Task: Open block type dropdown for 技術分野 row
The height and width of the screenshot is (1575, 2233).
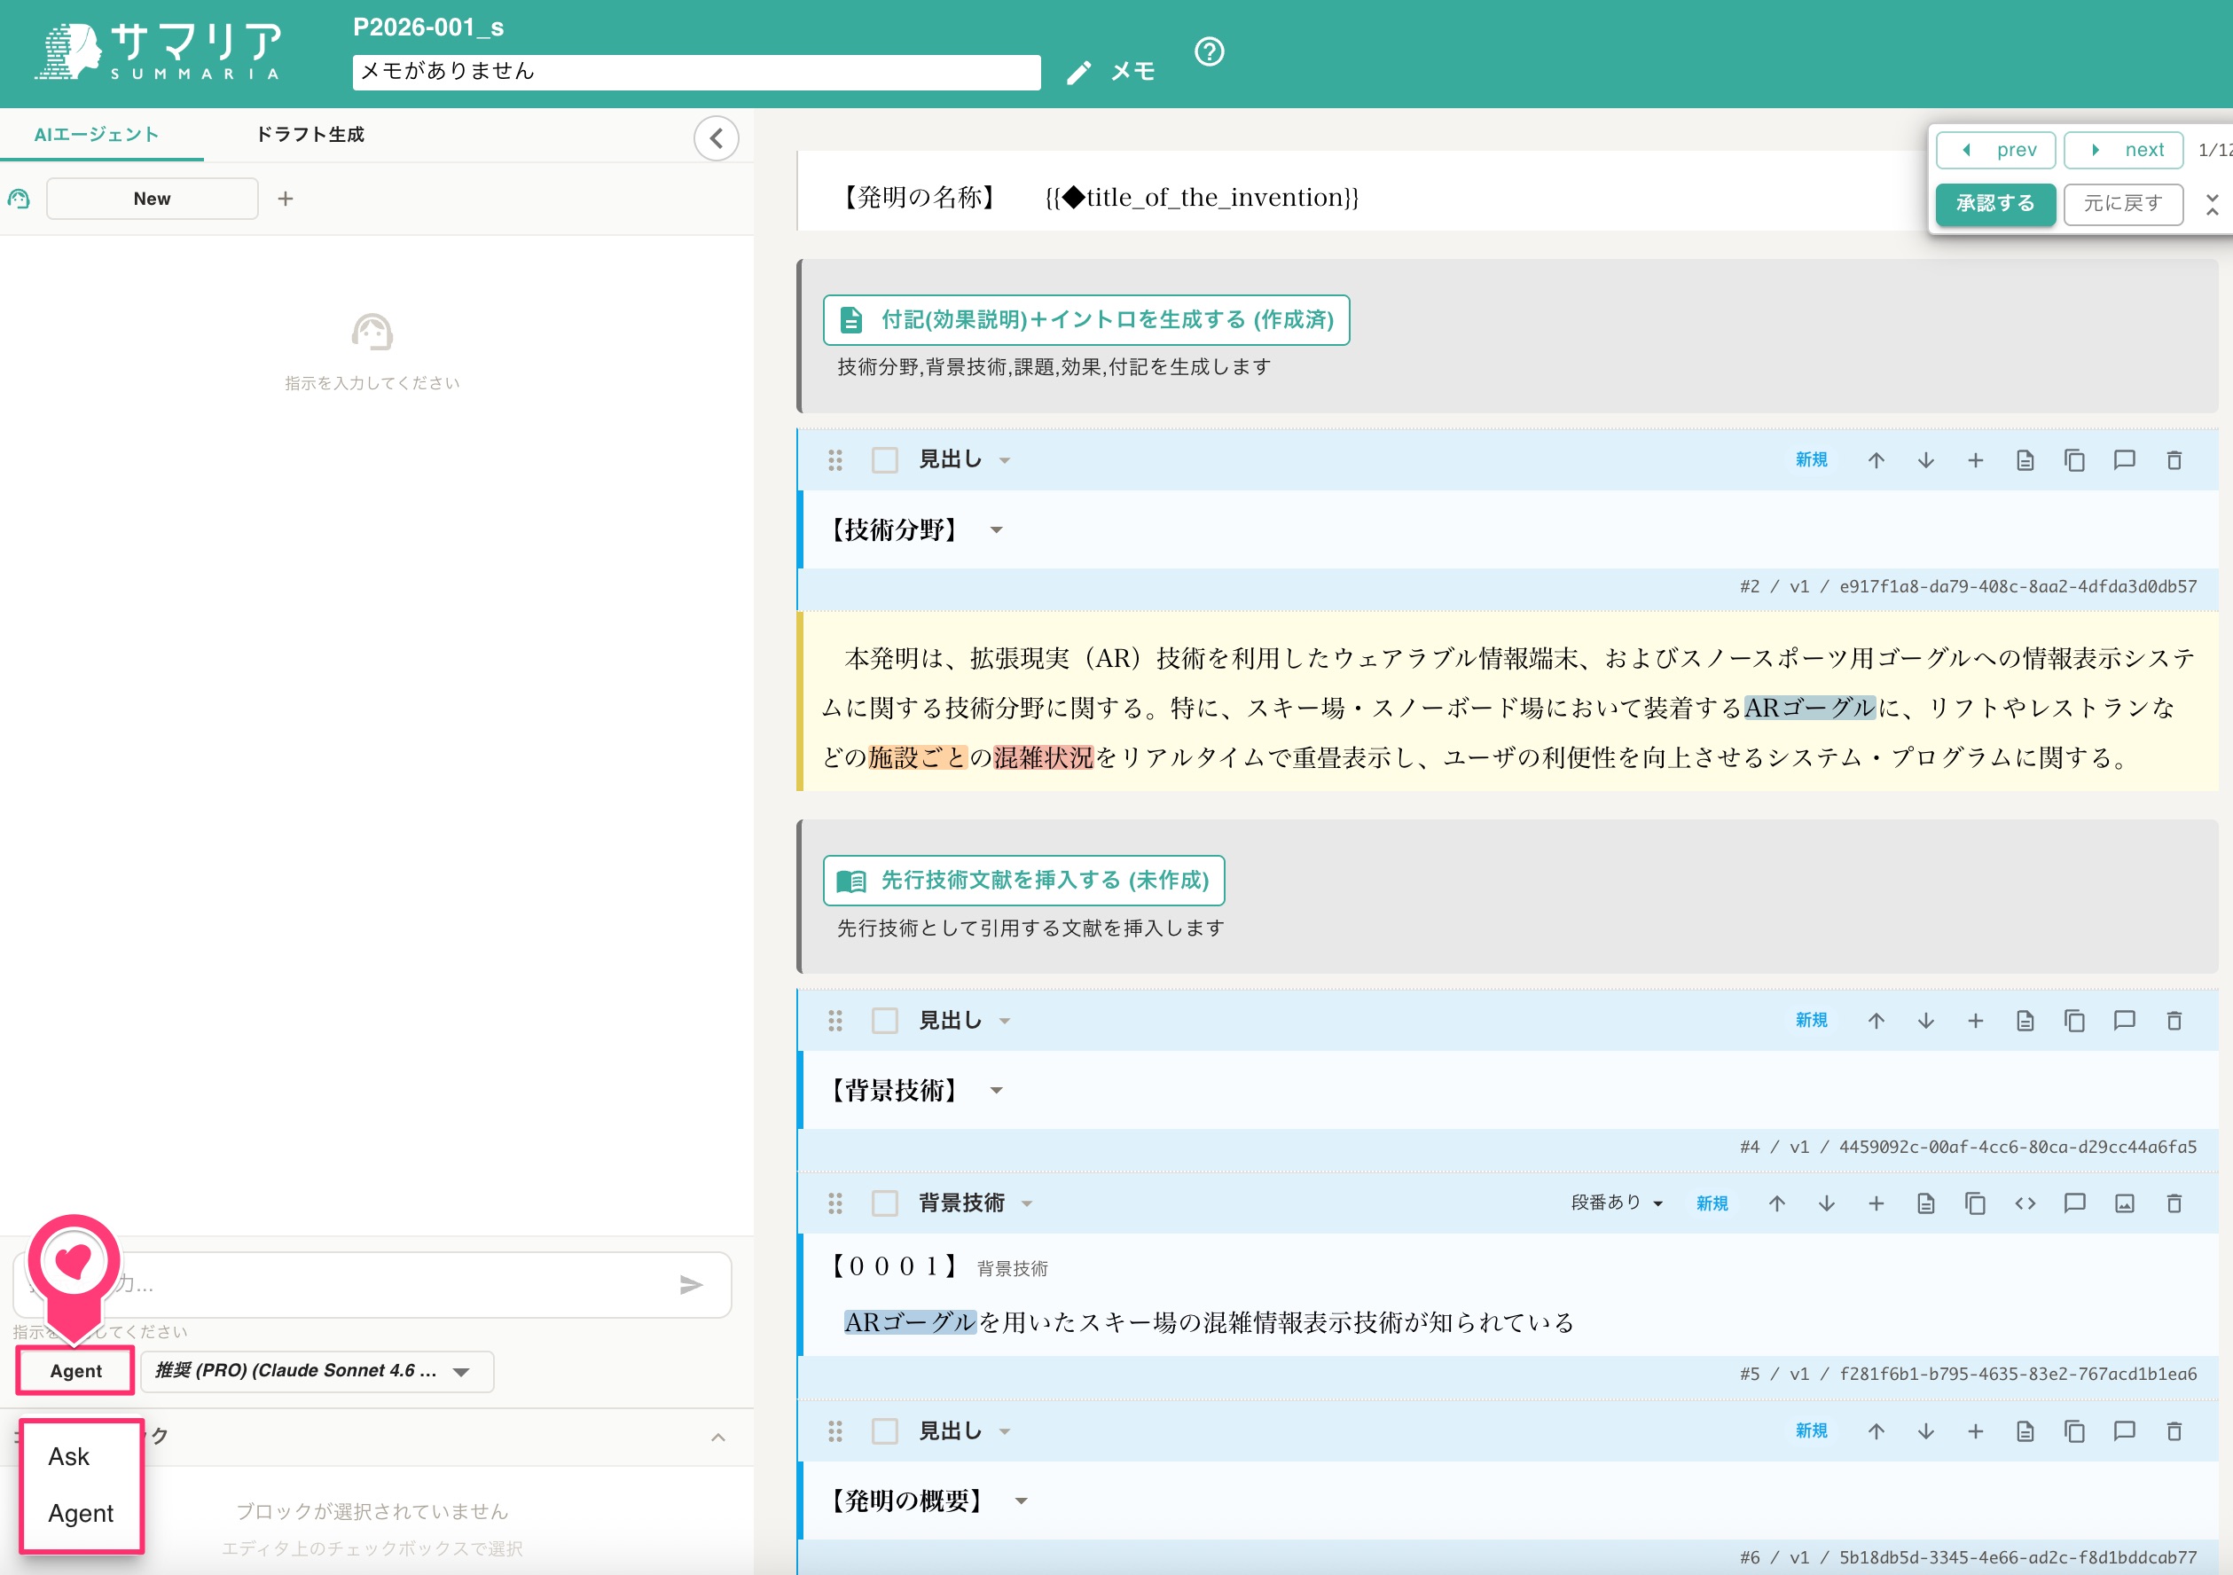Action: click(1005, 461)
